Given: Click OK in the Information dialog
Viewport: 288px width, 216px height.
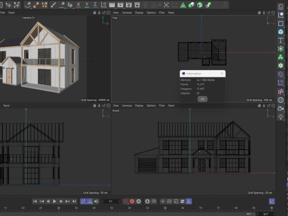Looking at the screenshot, I should point(202,99).
